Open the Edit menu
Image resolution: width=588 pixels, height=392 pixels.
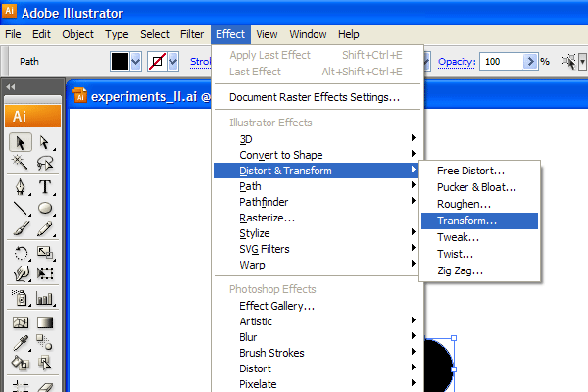(x=41, y=34)
